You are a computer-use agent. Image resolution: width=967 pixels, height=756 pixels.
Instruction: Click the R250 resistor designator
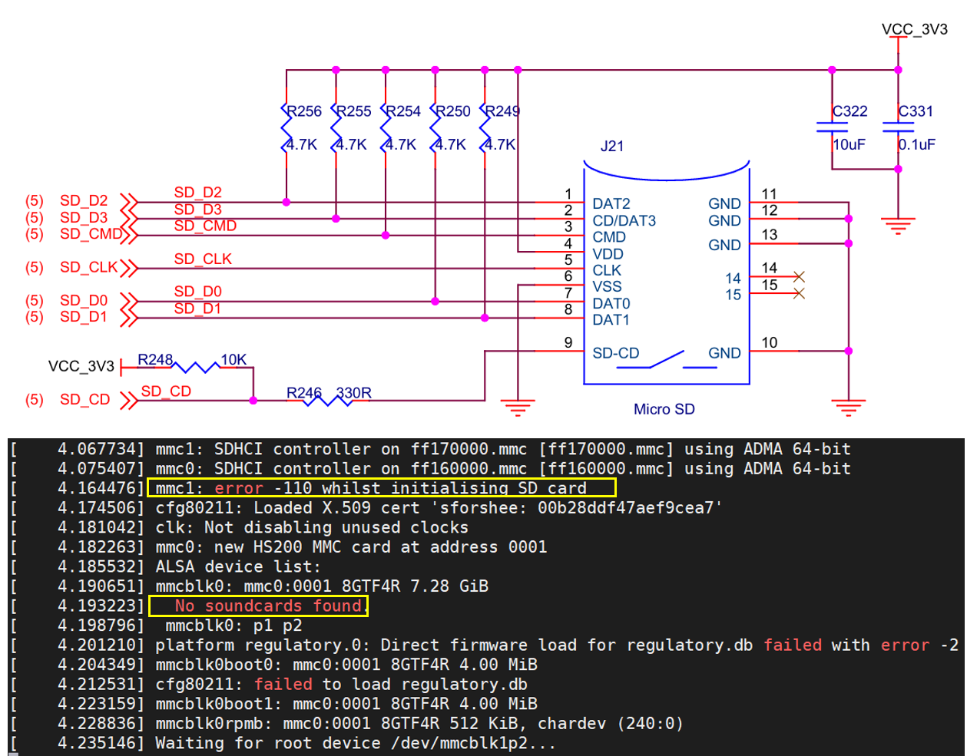(x=453, y=111)
